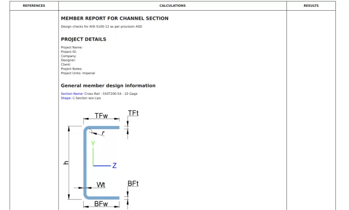Click the blue Shape label
Image resolution: width=349 pixels, height=210 pixels.
click(66, 98)
